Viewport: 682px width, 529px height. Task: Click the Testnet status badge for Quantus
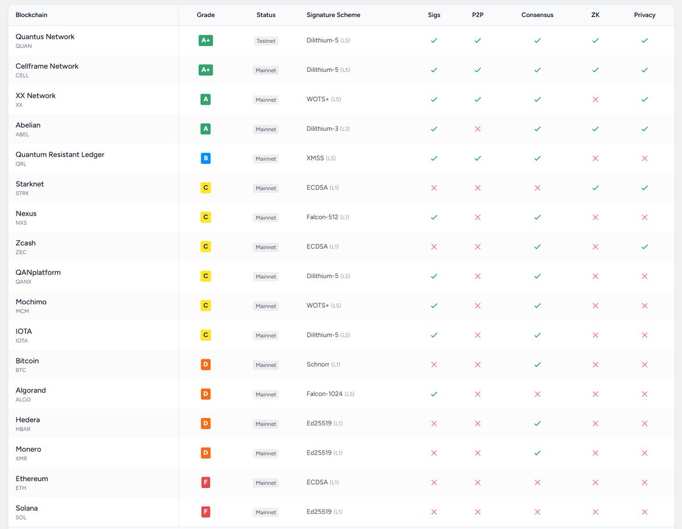pos(266,41)
